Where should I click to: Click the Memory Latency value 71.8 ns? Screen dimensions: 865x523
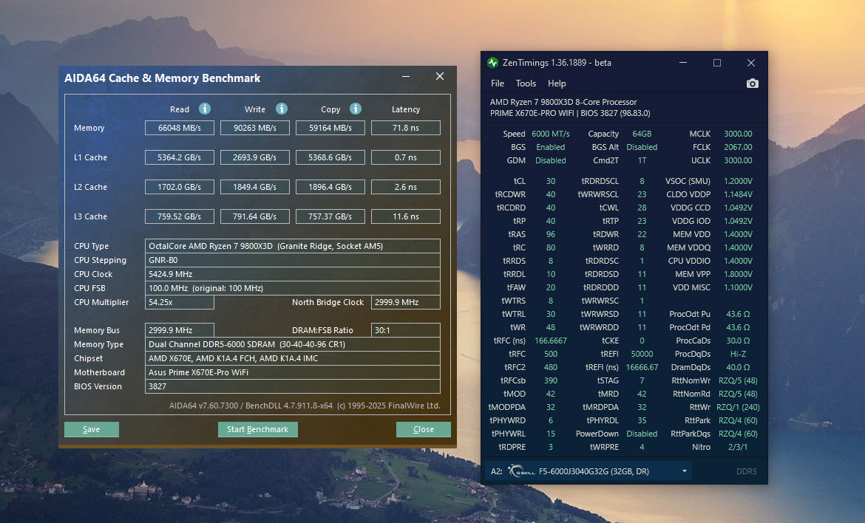pos(405,128)
